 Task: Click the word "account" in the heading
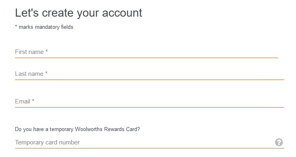coord(122,13)
